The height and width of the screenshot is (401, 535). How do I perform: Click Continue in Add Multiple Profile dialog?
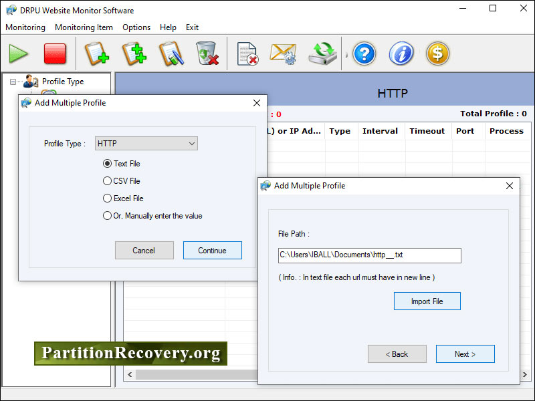point(212,251)
